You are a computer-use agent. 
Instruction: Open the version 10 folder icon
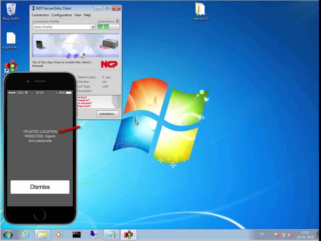pyautogui.click(x=201, y=12)
